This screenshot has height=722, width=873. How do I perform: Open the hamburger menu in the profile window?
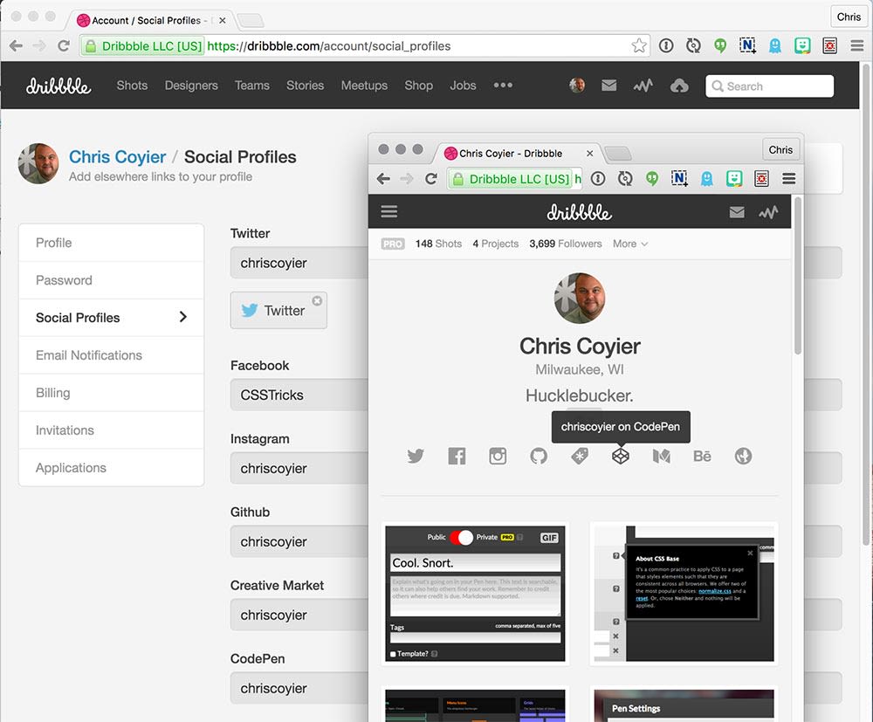tap(388, 210)
